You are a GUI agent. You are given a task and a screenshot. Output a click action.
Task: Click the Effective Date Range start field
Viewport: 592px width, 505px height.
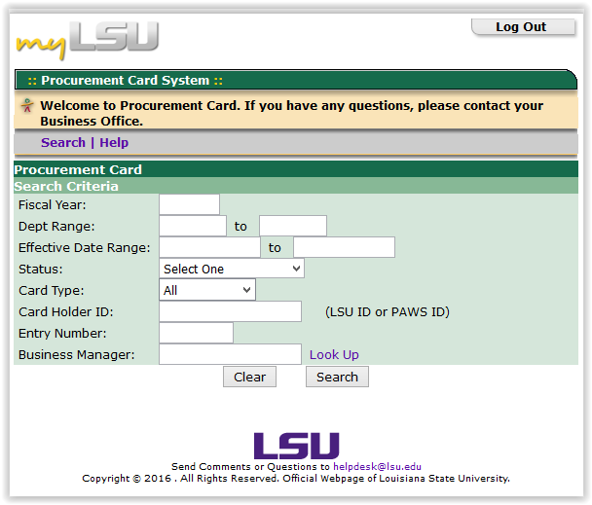[x=210, y=247]
